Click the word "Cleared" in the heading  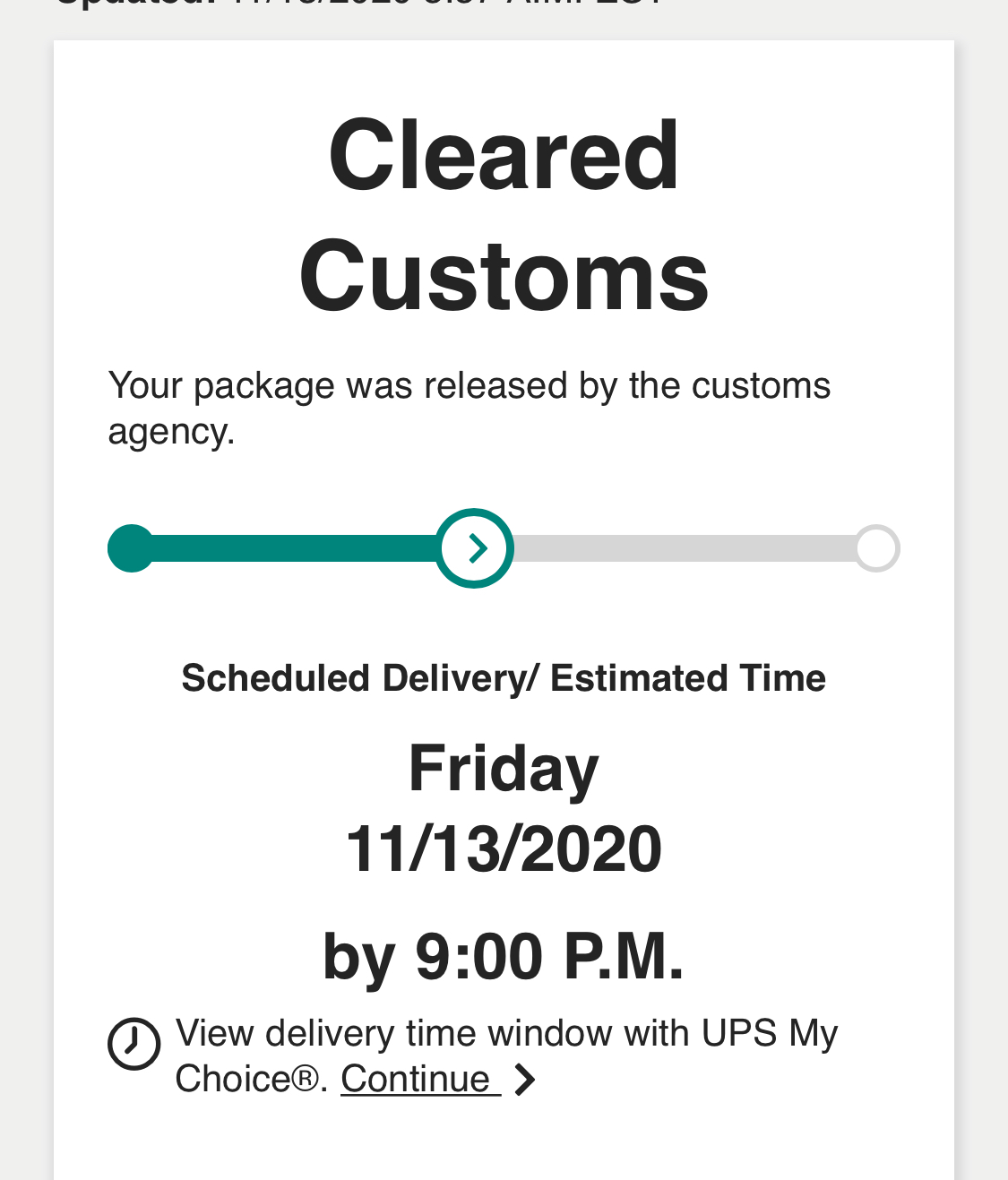504,156
